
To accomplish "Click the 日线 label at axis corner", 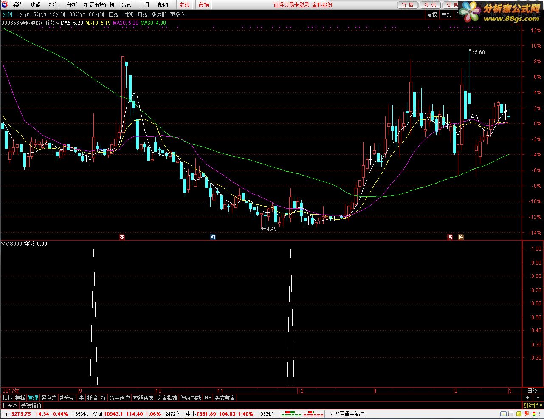I will [532, 391].
